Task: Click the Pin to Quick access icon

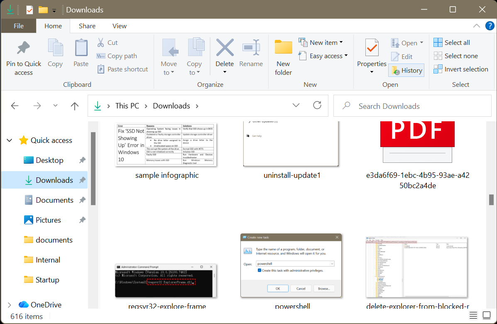Action: pyautogui.click(x=23, y=48)
